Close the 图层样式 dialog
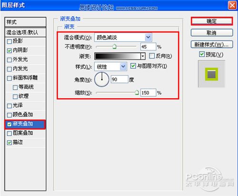This screenshot has height=196, width=238. (232, 5)
